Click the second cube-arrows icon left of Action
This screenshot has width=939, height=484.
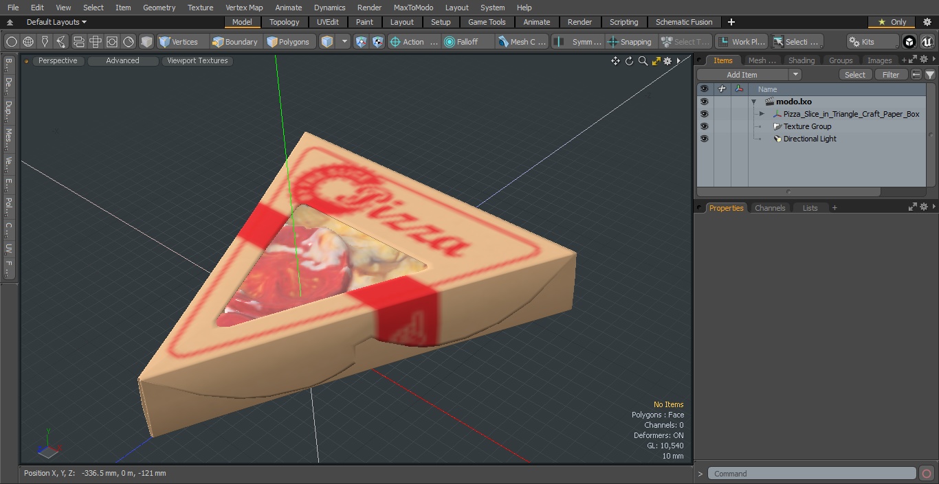[x=378, y=42]
